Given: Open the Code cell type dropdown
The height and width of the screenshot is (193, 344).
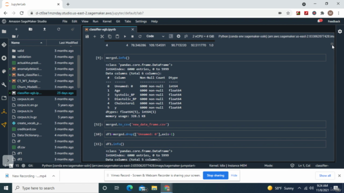Looking at the screenshot, I should [x=155, y=36].
